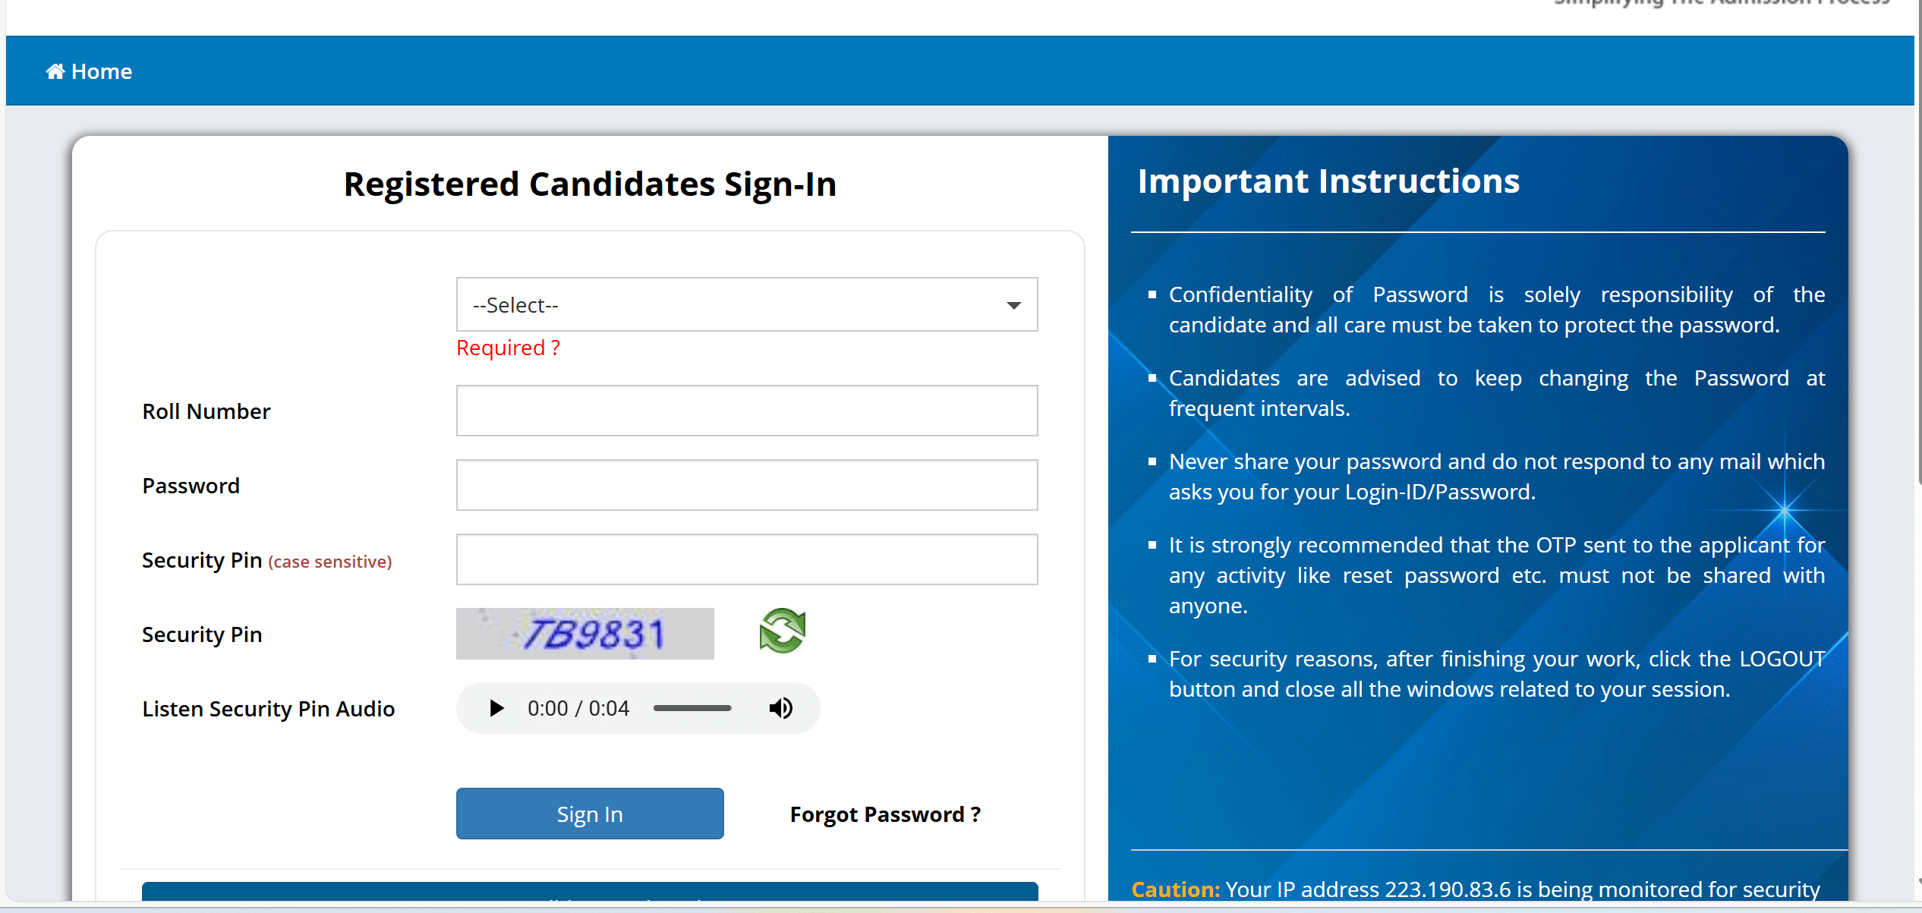The width and height of the screenshot is (1922, 913).
Task: Expand the --Select-- dropdown menu
Action: pos(745,303)
